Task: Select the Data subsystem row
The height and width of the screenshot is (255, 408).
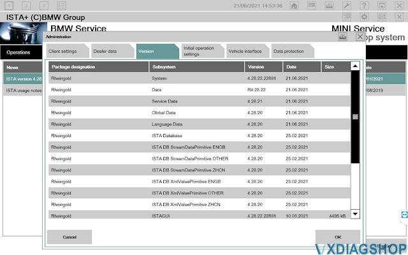Action: point(200,90)
